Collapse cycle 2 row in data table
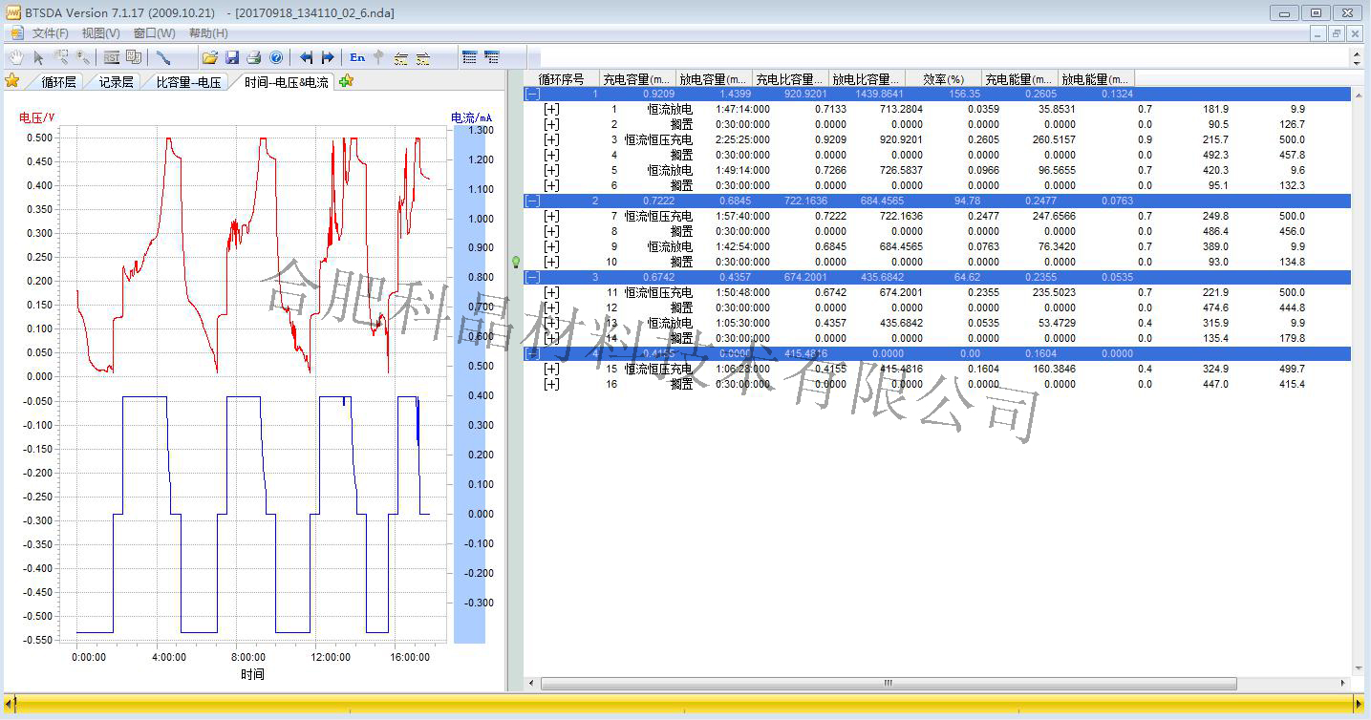 (533, 201)
